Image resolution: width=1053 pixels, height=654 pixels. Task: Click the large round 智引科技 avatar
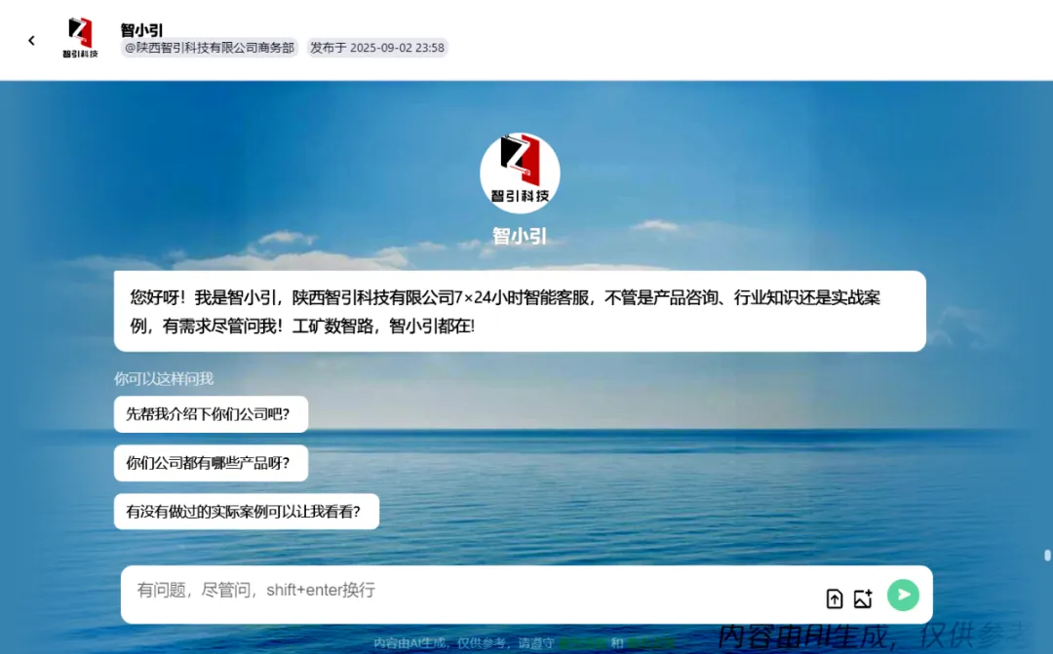click(x=520, y=173)
